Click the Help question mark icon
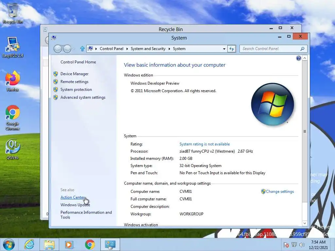The height and width of the screenshot is (251, 335). click(298, 58)
